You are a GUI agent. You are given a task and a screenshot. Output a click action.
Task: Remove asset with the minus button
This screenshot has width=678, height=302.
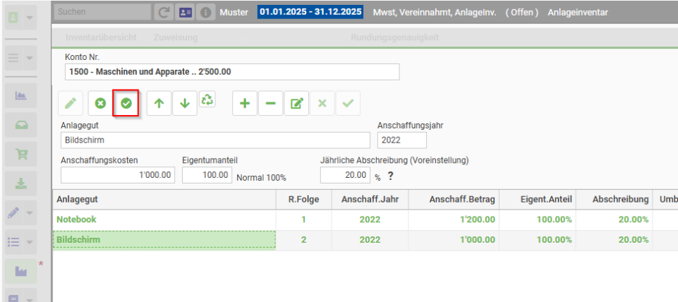(x=271, y=104)
